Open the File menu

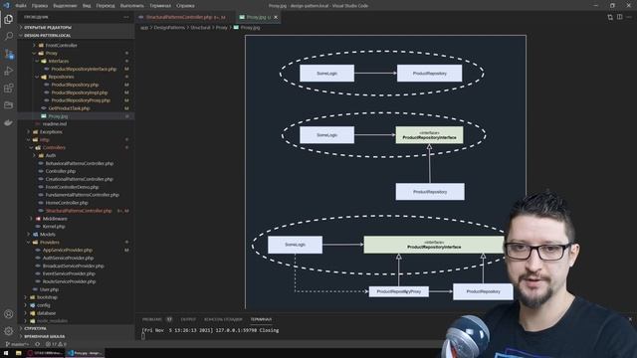click(21, 6)
